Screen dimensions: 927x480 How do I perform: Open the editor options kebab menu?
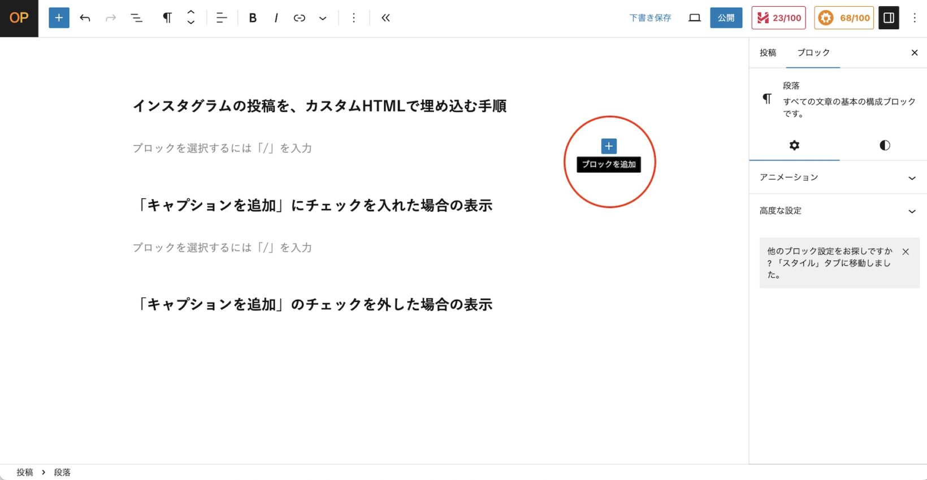point(915,18)
